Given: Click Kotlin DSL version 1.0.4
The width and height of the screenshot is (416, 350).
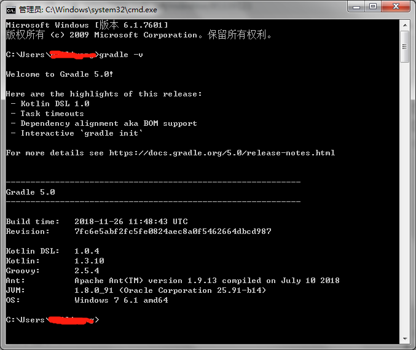Looking at the screenshot, I should (x=87, y=251).
